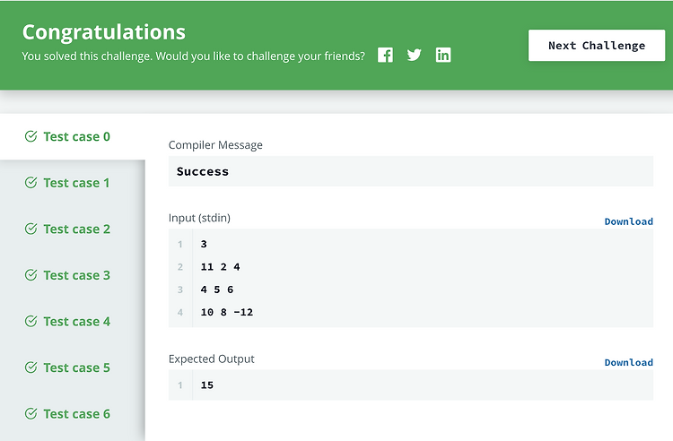Click the expected output value 15

click(x=207, y=385)
